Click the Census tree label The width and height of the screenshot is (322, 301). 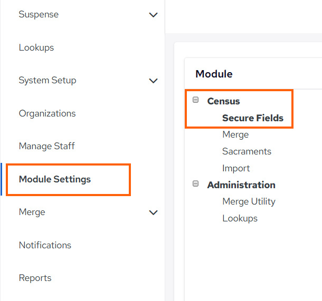coord(223,101)
